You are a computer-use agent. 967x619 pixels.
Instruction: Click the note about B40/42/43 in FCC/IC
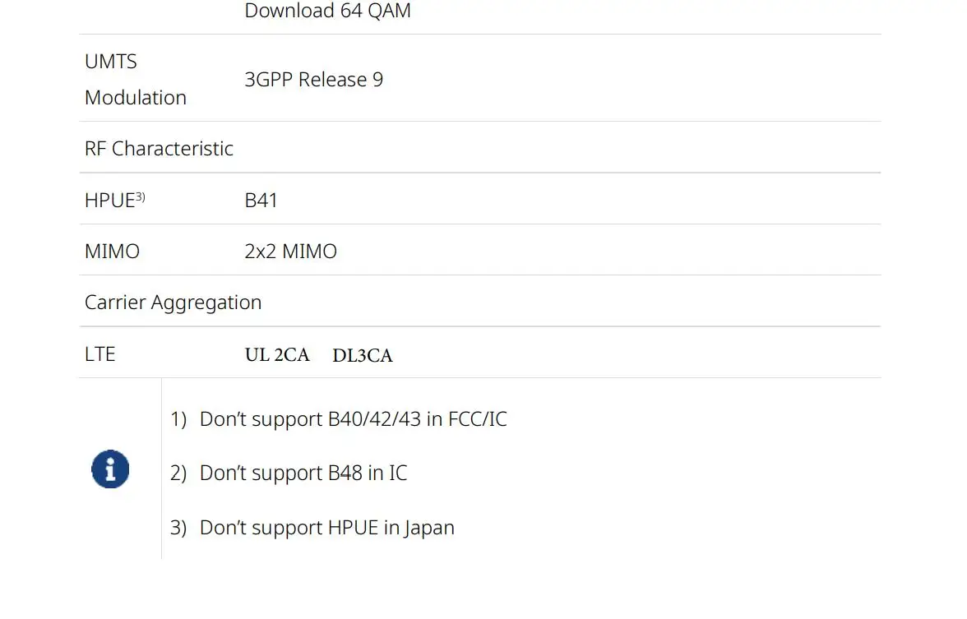point(353,419)
